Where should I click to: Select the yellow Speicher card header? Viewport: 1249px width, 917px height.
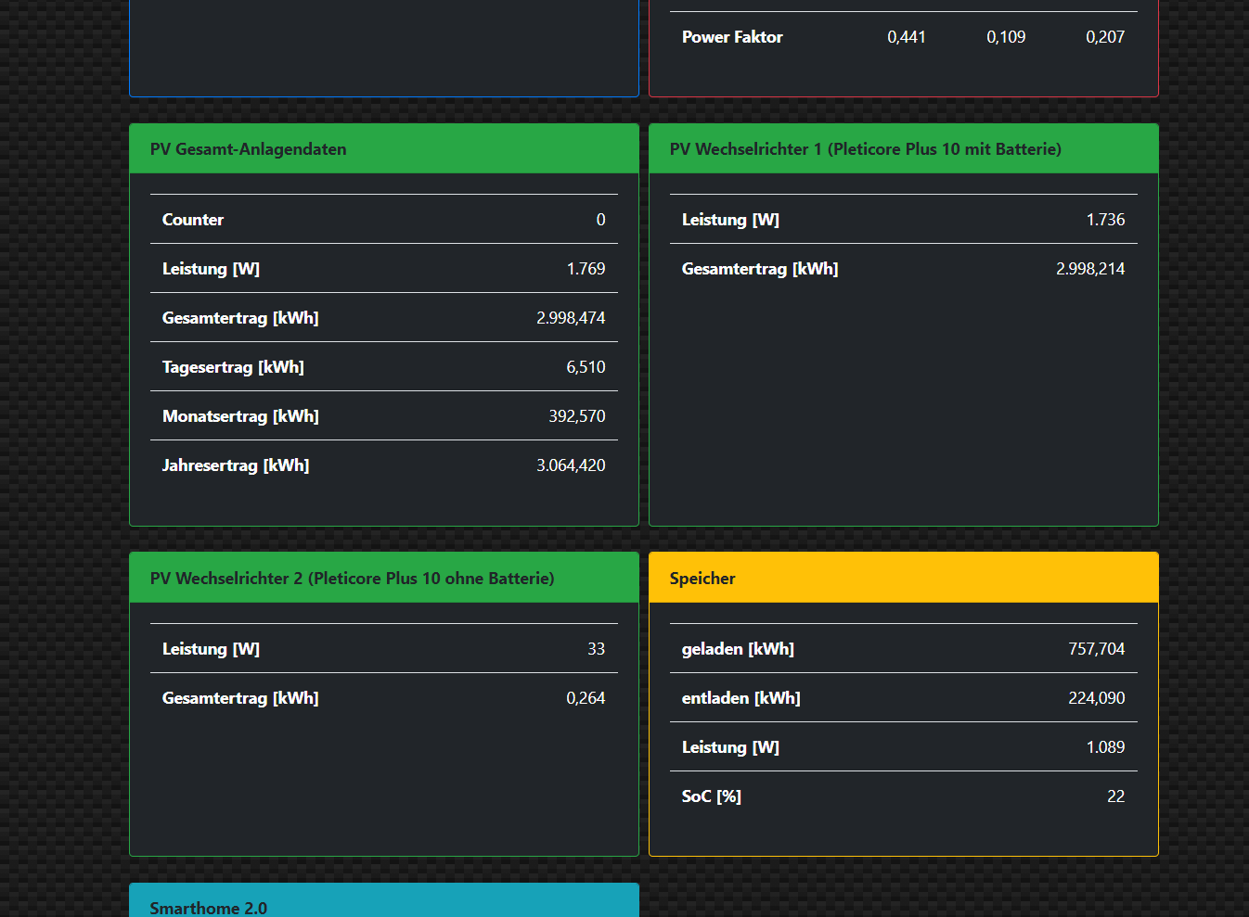[x=702, y=579]
